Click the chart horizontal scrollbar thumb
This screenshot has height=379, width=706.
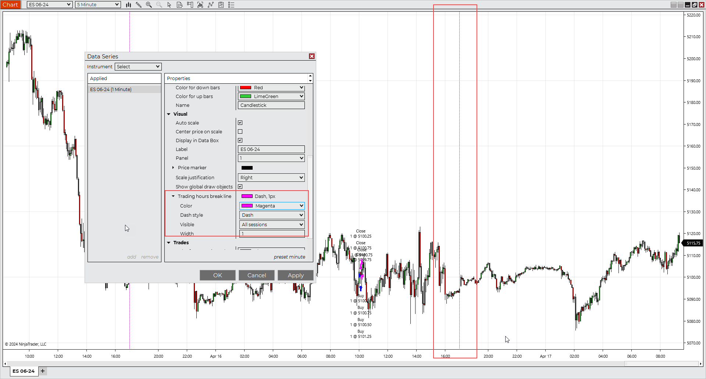coord(661,364)
